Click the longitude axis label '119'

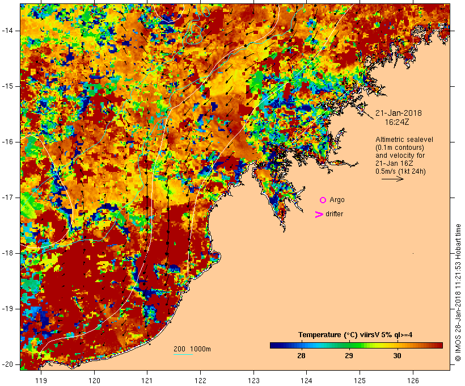pyautogui.click(x=41, y=380)
